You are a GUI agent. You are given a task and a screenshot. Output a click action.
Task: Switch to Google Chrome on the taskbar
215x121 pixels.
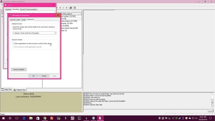point(45,118)
